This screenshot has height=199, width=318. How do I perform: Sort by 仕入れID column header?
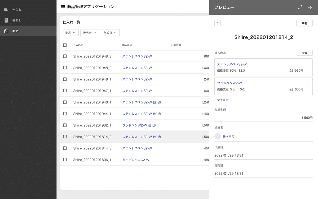click(x=78, y=45)
